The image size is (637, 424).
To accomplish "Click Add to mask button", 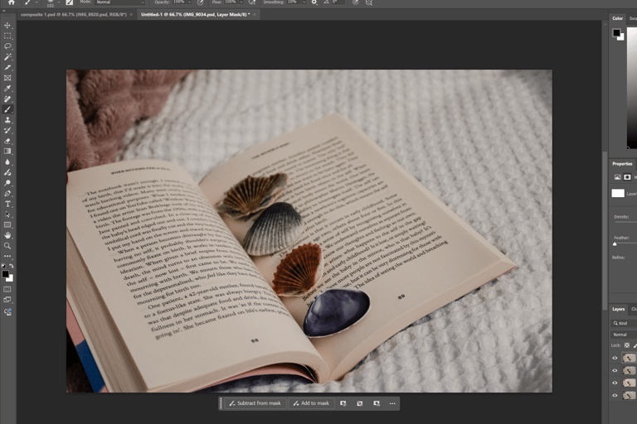I will pos(311,403).
